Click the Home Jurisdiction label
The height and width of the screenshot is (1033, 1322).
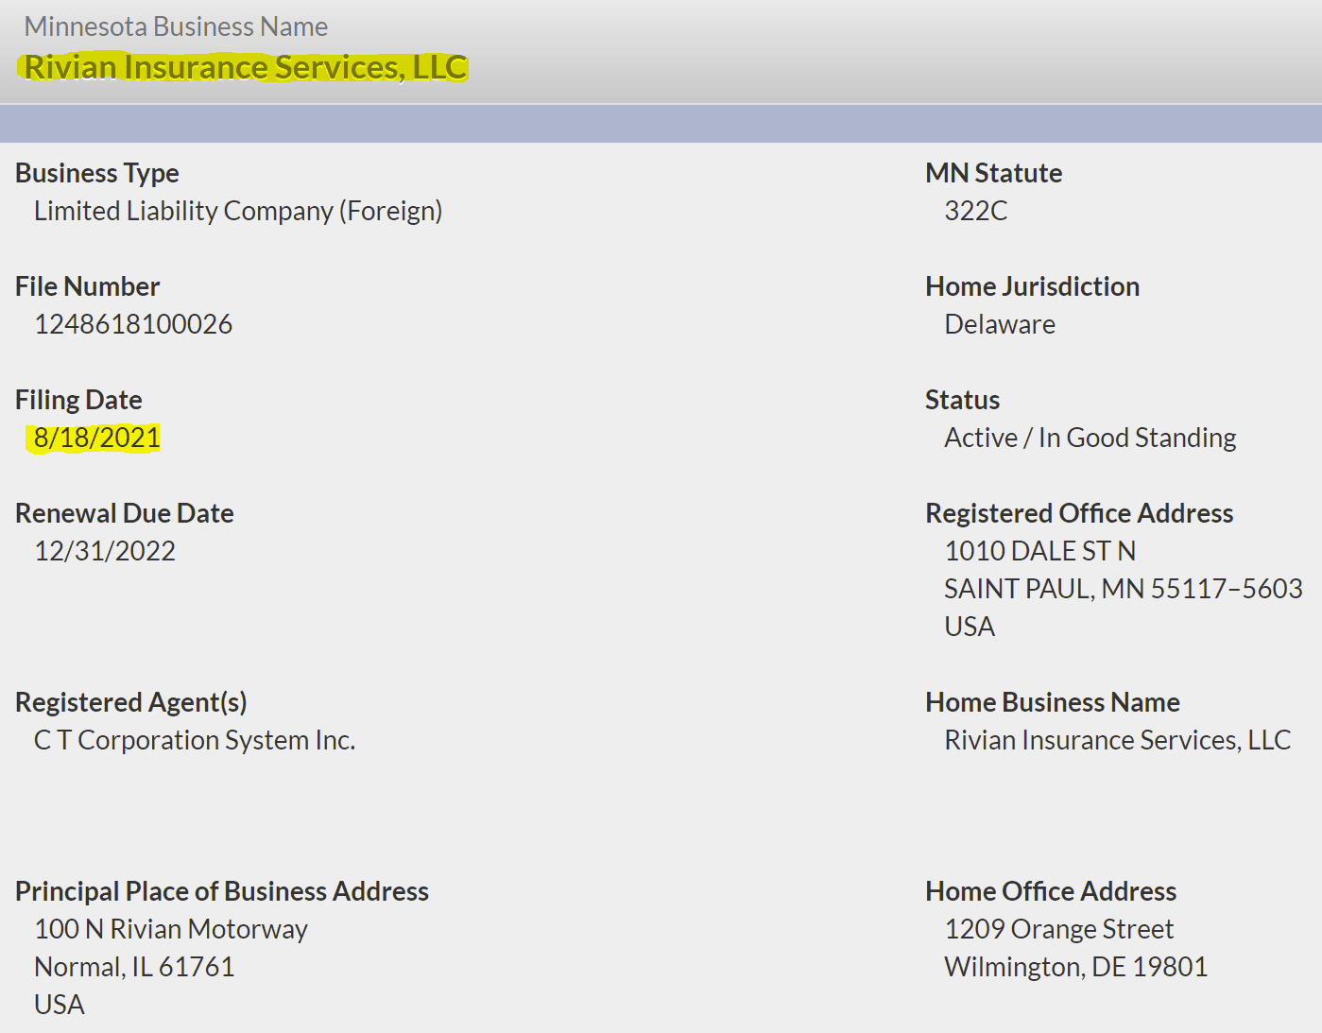tap(1033, 286)
